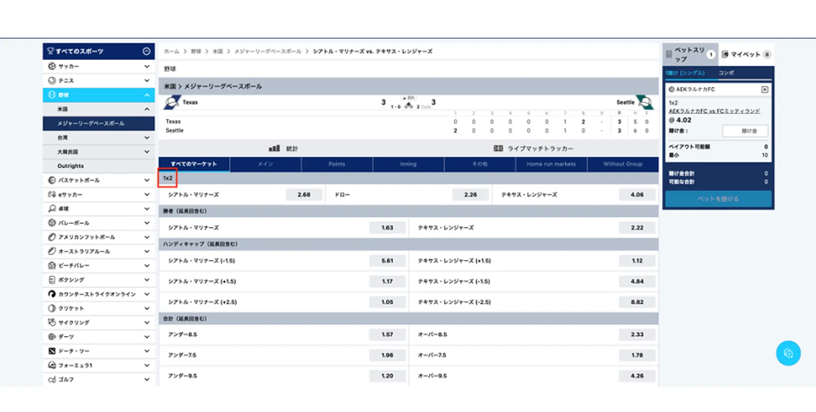
Task: Click the Texas team logo
Action: click(x=172, y=102)
